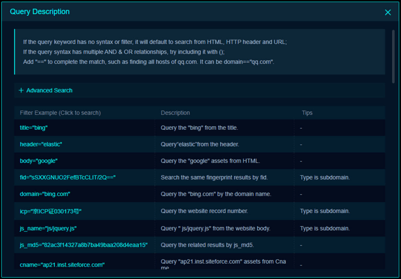Click the "Filter Example (Click to search)" column header
This screenshot has width=401, height=279.
click(x=60, y=113)
